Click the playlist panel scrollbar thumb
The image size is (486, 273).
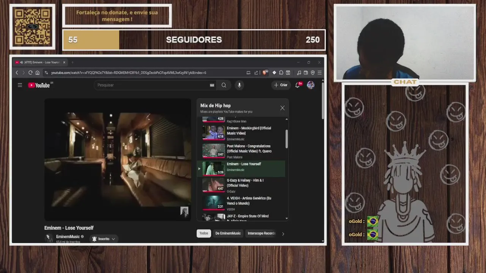coord(287,139)
